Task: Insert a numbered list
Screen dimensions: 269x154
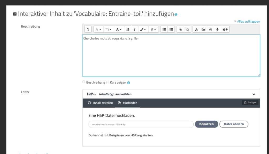Action: [x=171, y=29]
